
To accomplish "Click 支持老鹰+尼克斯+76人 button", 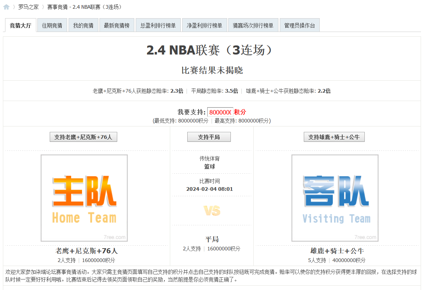I will coord(83,137).
